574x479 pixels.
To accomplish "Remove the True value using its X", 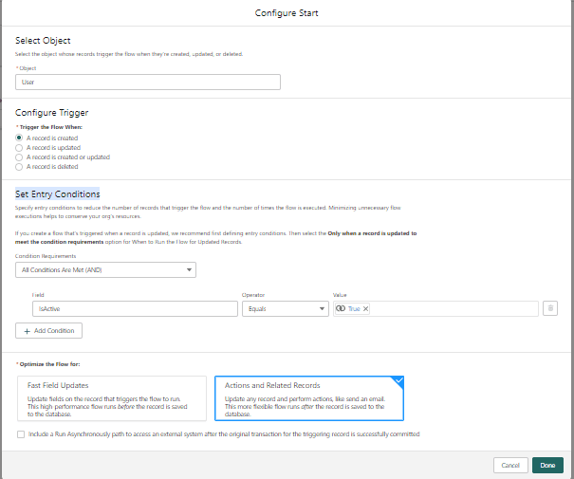I will 365,308.
